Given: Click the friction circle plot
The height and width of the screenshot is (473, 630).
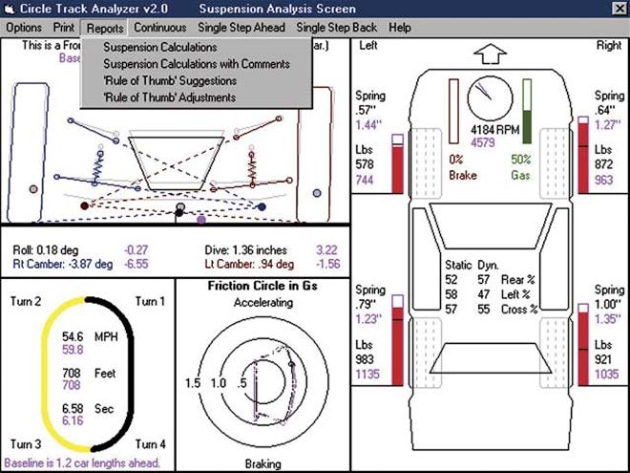Looking at the screenshot, I should (x=263, y=382).
